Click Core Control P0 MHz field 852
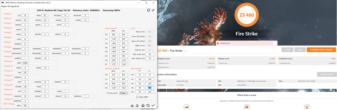Screen dimensions: 337x110 (x=113, y=35)
